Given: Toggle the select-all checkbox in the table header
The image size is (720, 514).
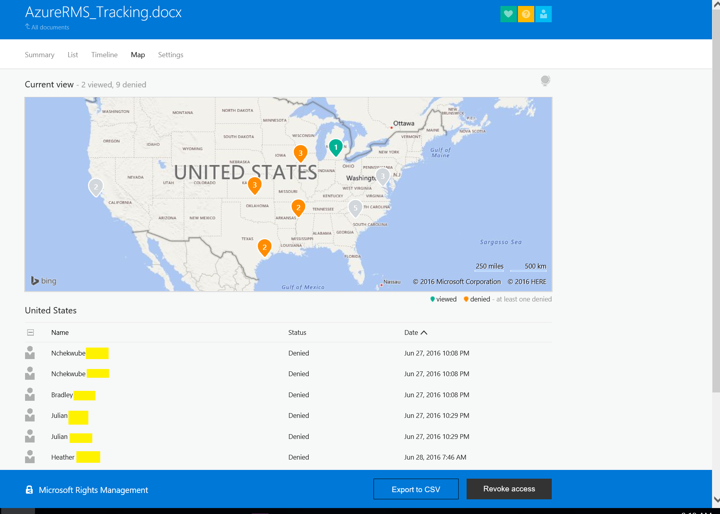Looking at the screenshot, I should (x=31, y=332).
